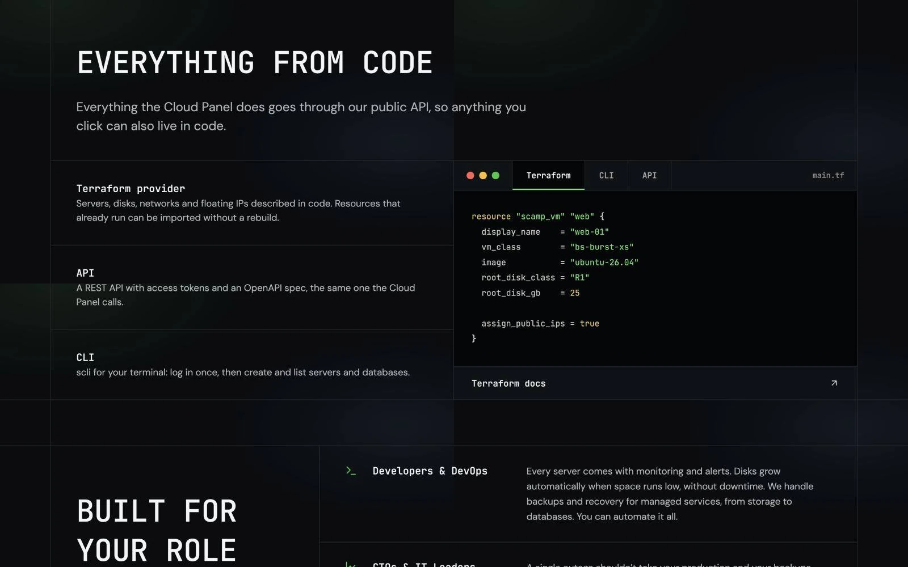Click the red window dot
The width and height of the screenshot is (908, 567).
point(470,175)
